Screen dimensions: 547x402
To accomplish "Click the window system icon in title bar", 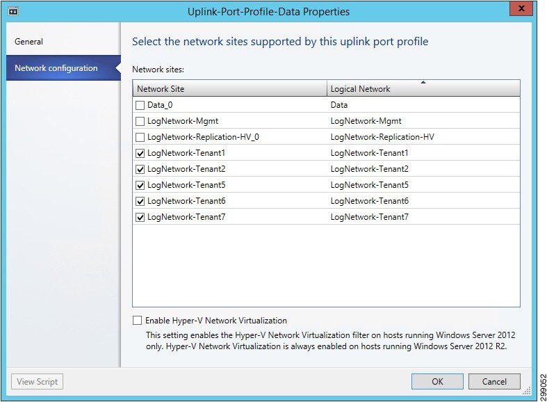I will 13,12.
